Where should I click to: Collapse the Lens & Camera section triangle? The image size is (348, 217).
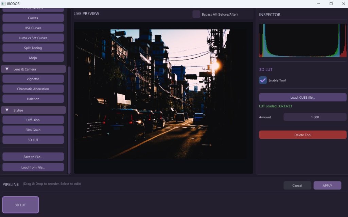click(7, 69)
